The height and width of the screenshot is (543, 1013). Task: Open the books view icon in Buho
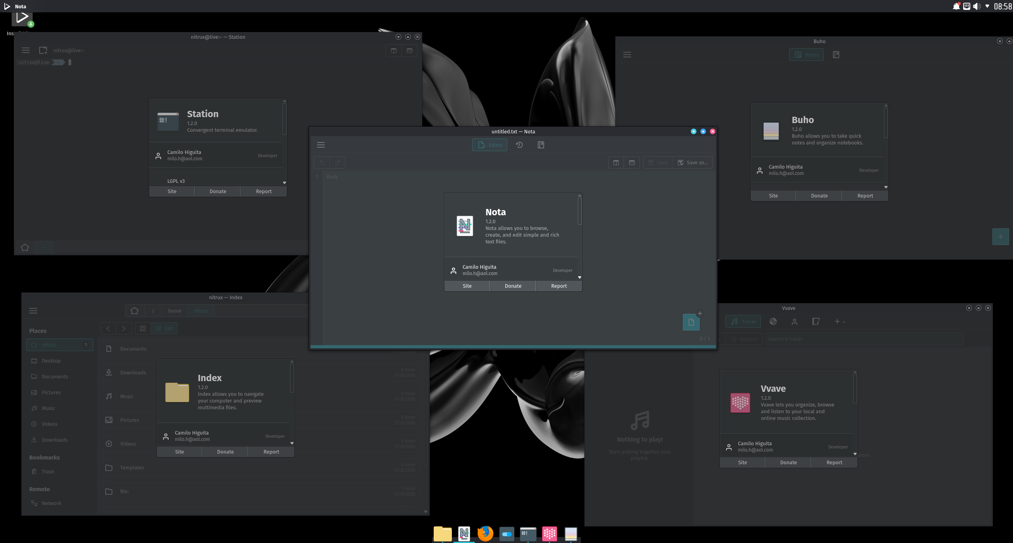[x=836, y=55]
